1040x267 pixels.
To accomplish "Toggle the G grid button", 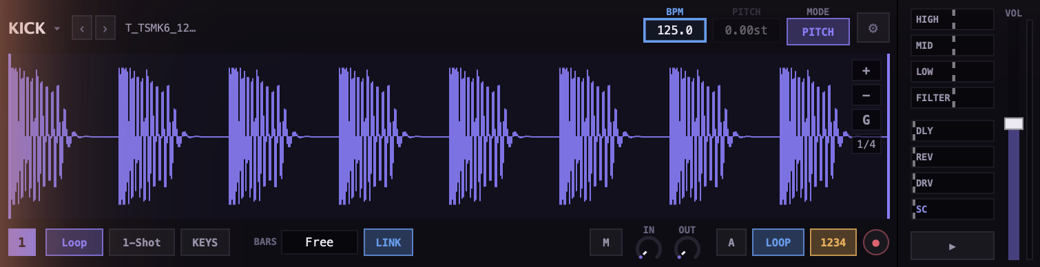I will [x=866, y=120].
